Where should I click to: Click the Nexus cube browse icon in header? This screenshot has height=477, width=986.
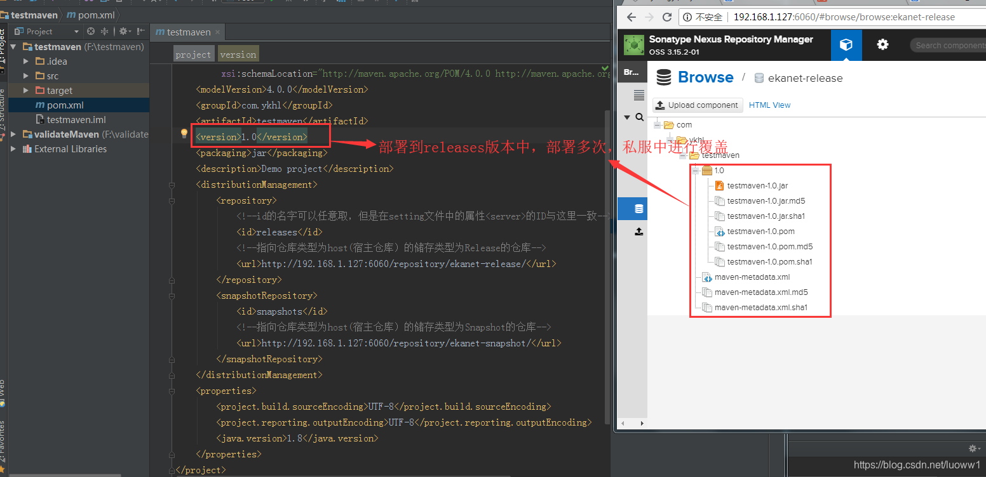846,45
